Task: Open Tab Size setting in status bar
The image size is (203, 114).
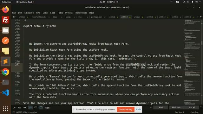Action: click(180, 112)
